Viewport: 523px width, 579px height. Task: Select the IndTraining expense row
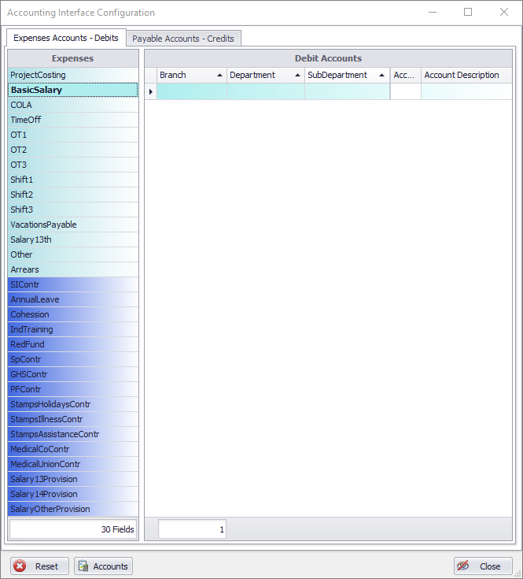[x=73, y=329]
